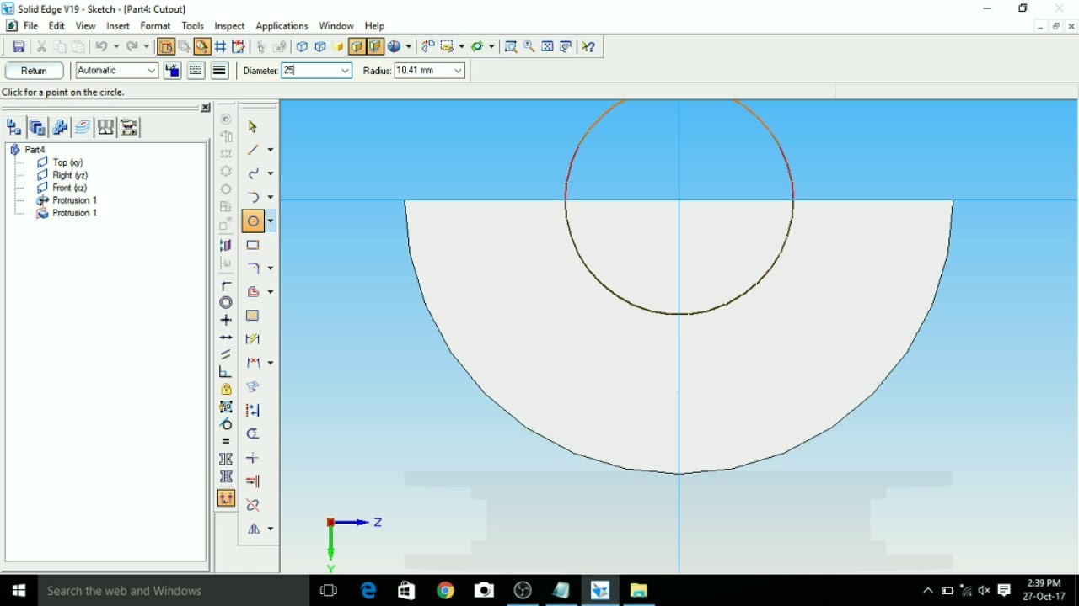Open the Windows Start menu

(x=19, y=591)
